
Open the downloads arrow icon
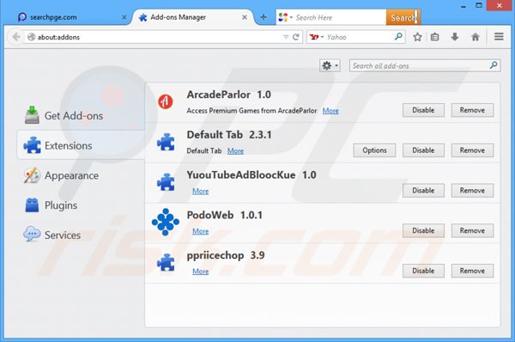(455, 37)
